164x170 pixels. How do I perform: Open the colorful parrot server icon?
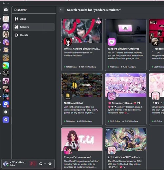pyautogui.click(x=6, y=65)
